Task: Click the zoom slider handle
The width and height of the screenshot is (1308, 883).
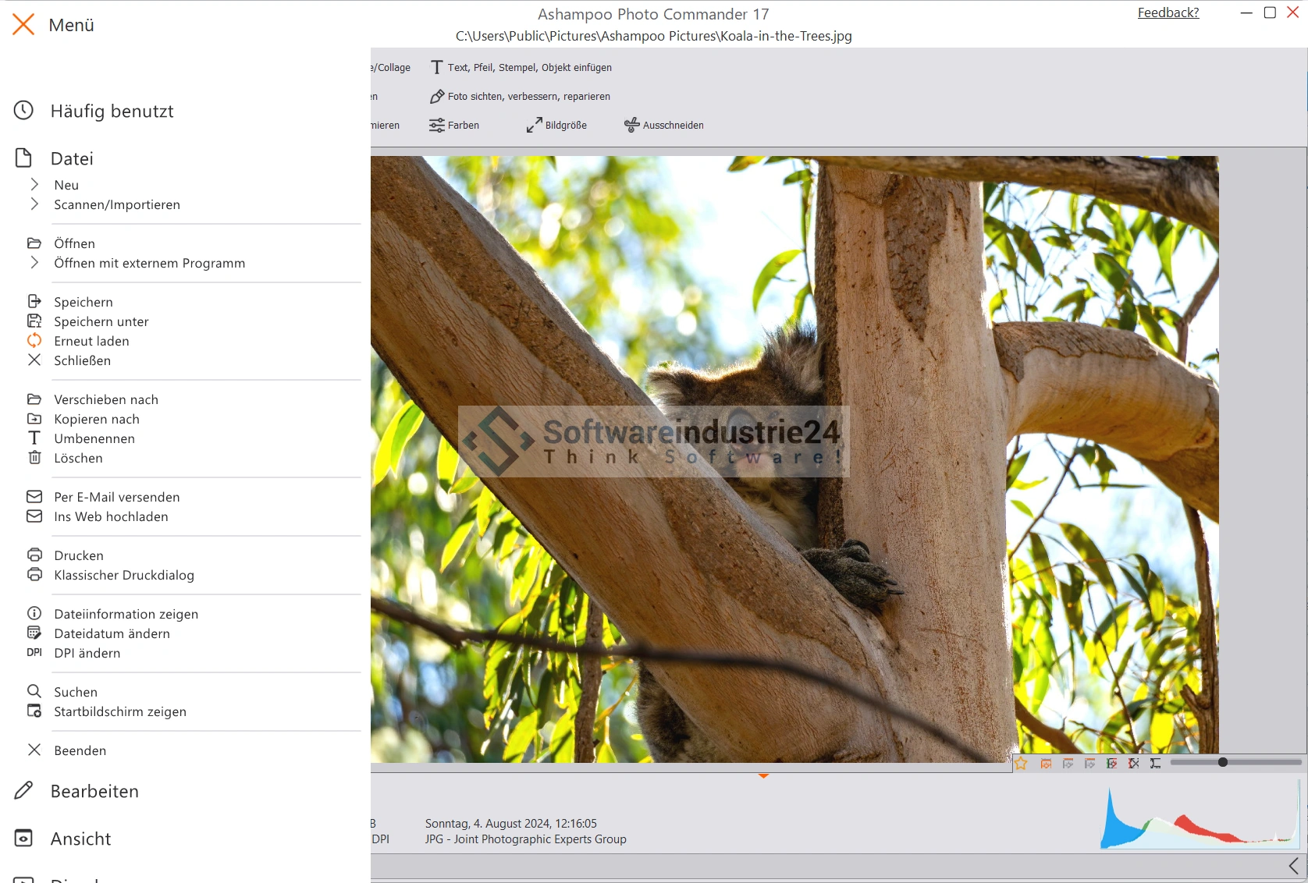Action: point(1223,762)
